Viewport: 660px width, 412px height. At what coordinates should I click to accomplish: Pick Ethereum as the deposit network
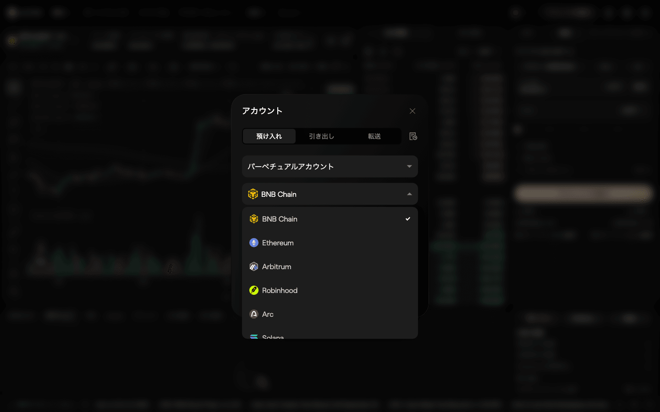tap(330, 243)
